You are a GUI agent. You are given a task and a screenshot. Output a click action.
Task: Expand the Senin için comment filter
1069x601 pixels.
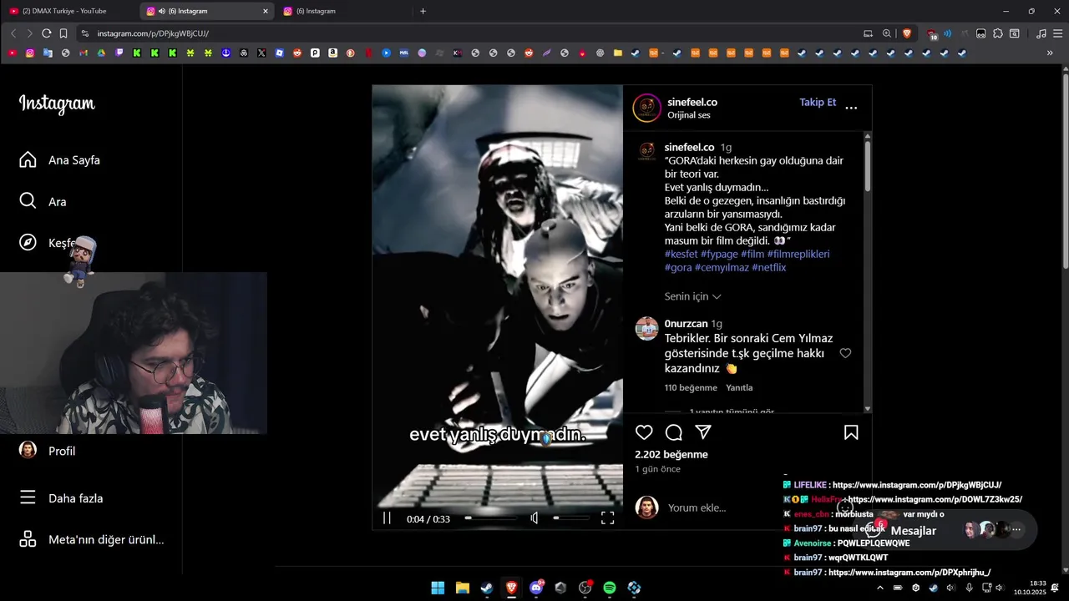point(692,296)
